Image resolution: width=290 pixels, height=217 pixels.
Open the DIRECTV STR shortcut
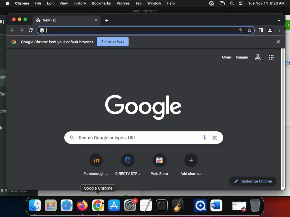click(x=128, y=164)
